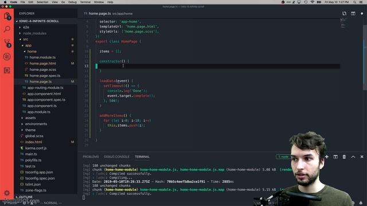Screen dimensions: 367x206
Task: Expand the theme folder
Action: coord(30,130)
